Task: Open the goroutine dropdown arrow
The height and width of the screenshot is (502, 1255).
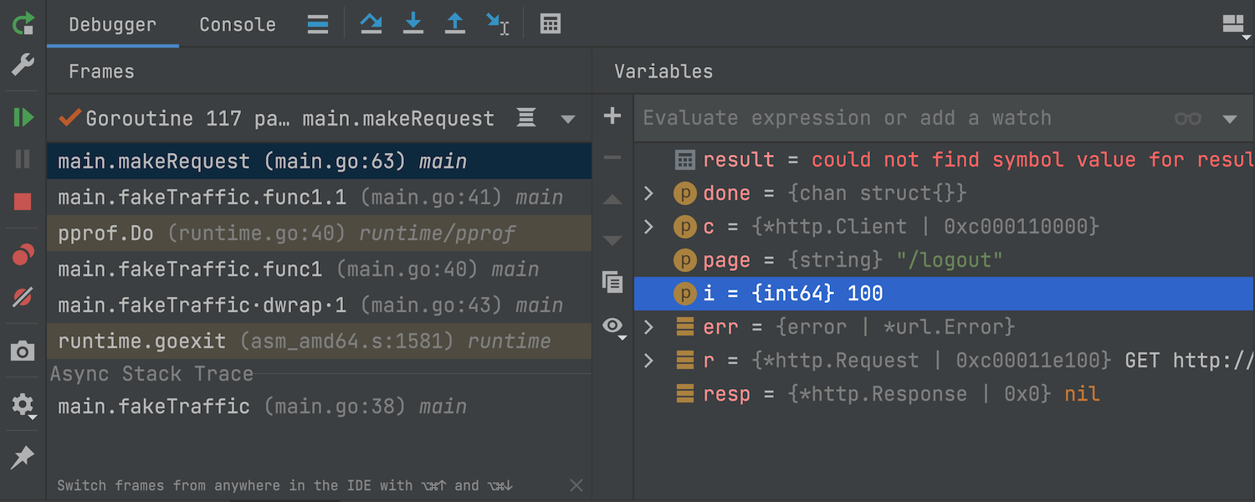Action: point(568,119)
